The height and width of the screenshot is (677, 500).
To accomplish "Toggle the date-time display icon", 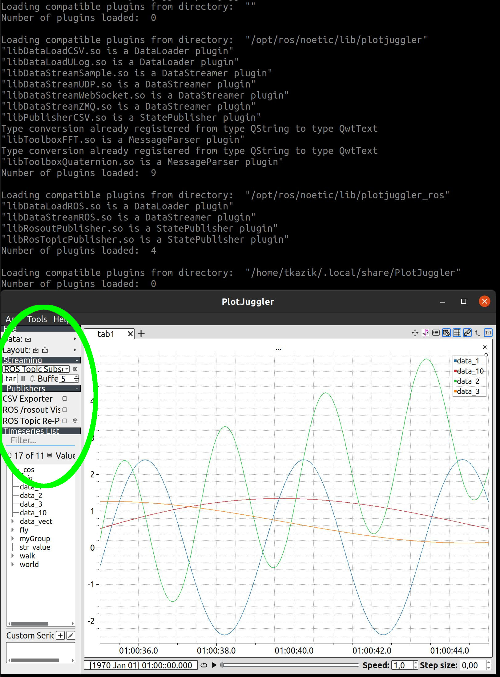I will [446, 333].
